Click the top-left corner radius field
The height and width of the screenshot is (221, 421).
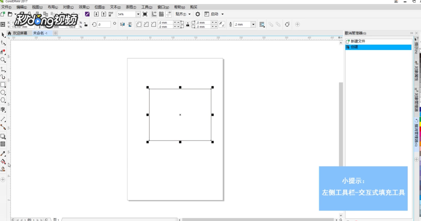click(166, 23)
